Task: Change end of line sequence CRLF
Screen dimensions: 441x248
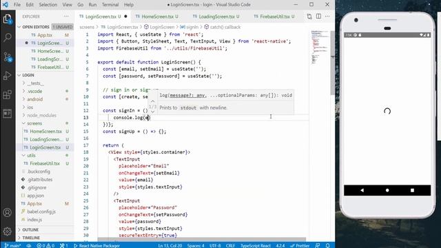Action: click(230, 245)
